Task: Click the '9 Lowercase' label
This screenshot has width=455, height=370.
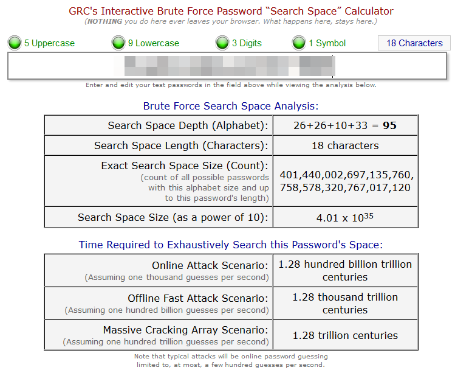Action: [154, 43]
